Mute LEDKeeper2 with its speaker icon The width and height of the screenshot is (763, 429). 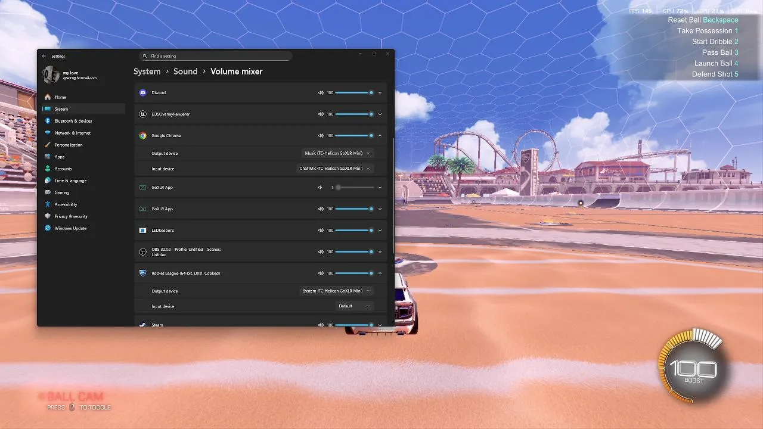[321, 230]
